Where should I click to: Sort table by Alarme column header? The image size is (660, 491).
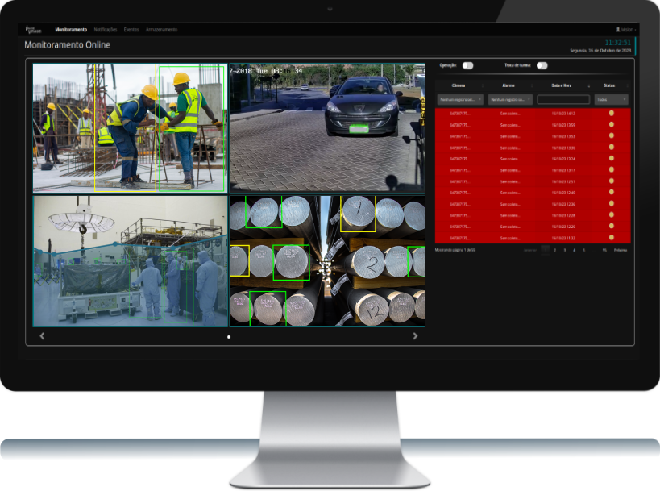point(508,85)
